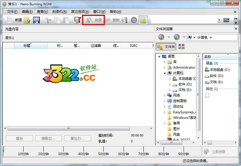Click the 播放 button
This screenshot has height=166, width=241.
pos(20,138)
